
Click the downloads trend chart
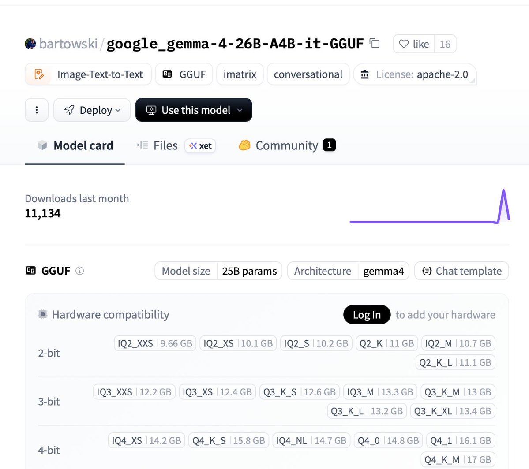429,207
